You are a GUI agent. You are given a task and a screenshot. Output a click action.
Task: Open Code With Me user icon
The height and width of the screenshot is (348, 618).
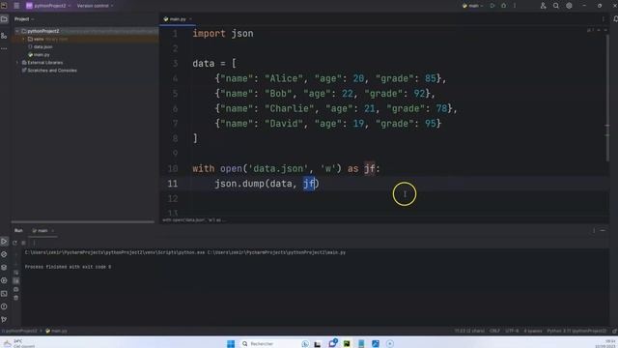pyautogui.click(x=543, y=6)
